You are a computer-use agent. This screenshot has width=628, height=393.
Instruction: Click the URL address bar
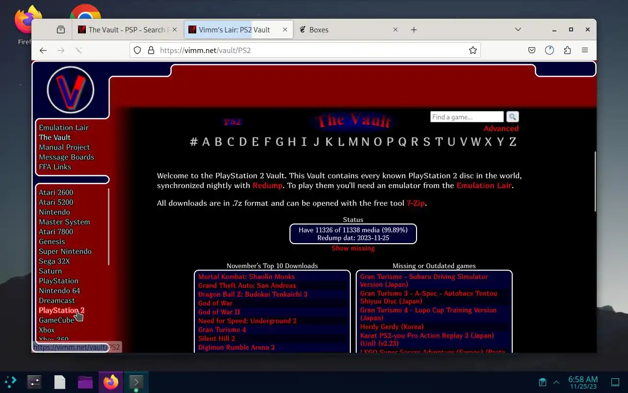[x=305, y=50]
